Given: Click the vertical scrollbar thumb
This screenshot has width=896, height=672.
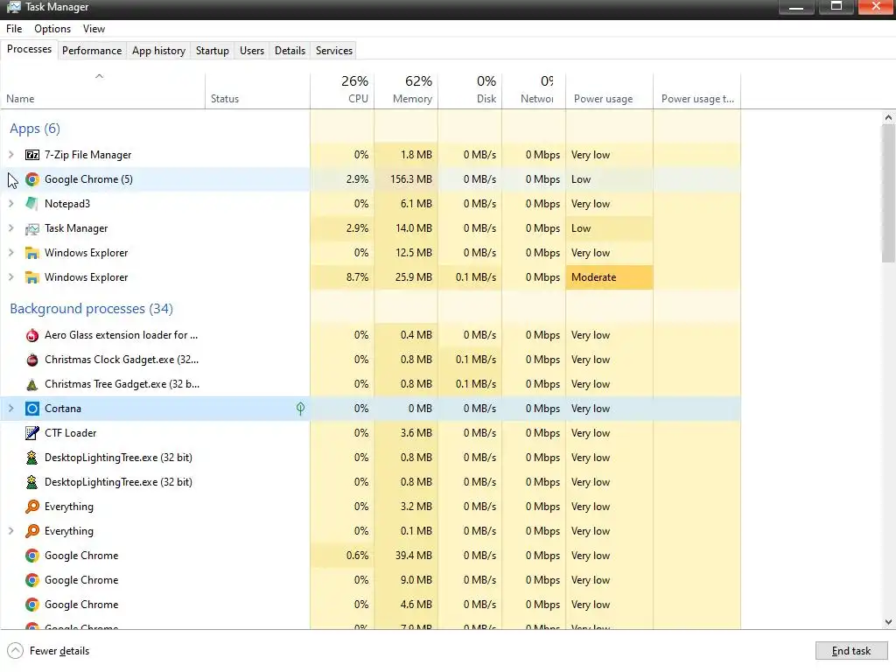Looking at the screenshot, I should 888,193.
